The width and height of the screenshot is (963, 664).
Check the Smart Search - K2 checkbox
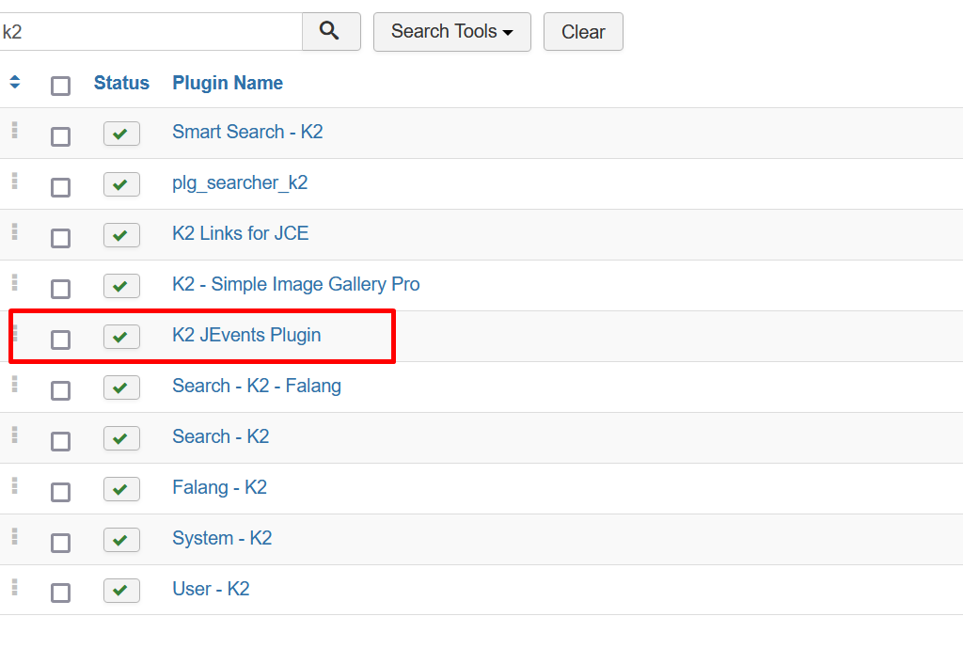[60, 136]
